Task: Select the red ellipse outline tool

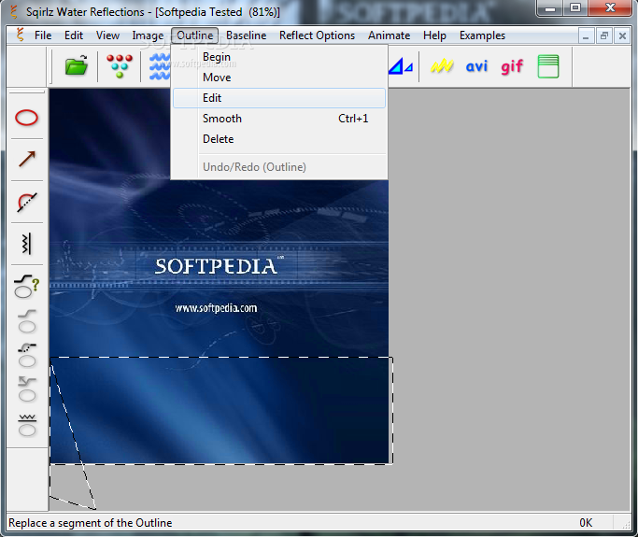Action: click(26, 118)
